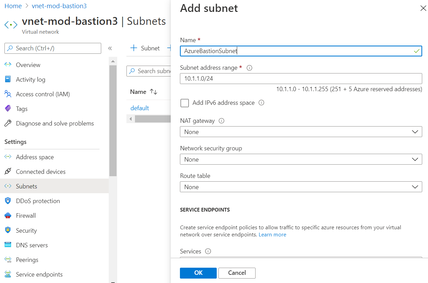Click the purple Tags icon
This screenshot has width=428, height=283.
tap(8, 109)
